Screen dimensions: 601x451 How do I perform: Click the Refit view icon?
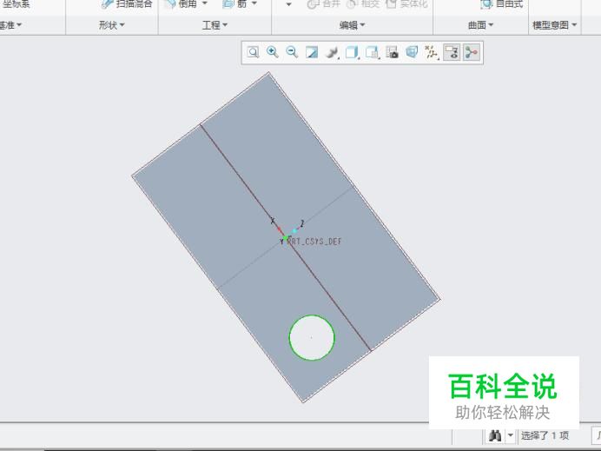pos(253,52)
